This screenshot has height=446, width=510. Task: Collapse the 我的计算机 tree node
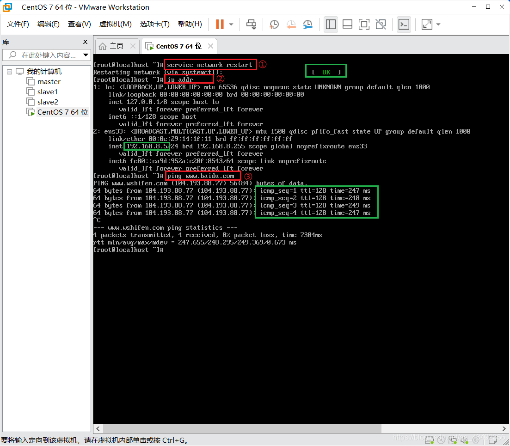pos(9,72)
